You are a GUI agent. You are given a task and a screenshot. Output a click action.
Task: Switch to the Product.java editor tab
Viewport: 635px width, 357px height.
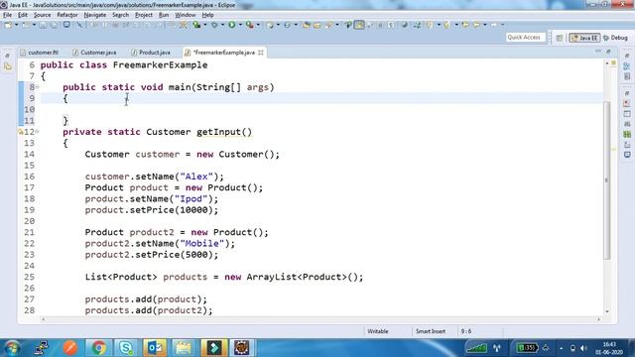(151, 53)
